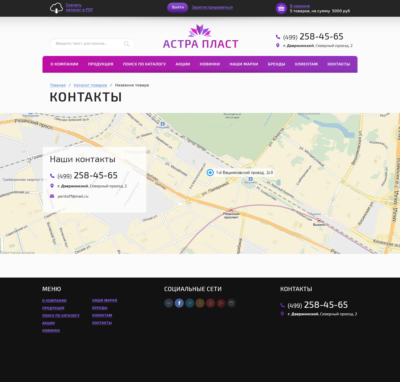Click the phone icon in the Наши контакты card
Image resolution: width=400 pixels, height=382 pixels.
point(52,176)
